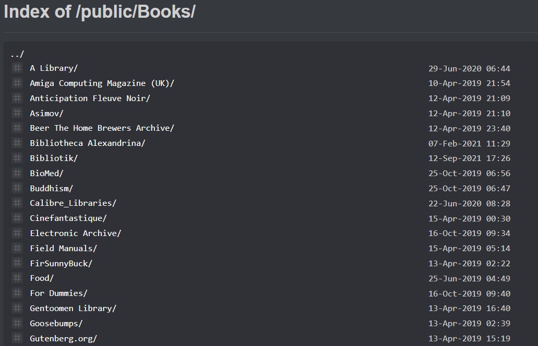Open Amiga Computing Magazine (UK) folder

[102, 83]
